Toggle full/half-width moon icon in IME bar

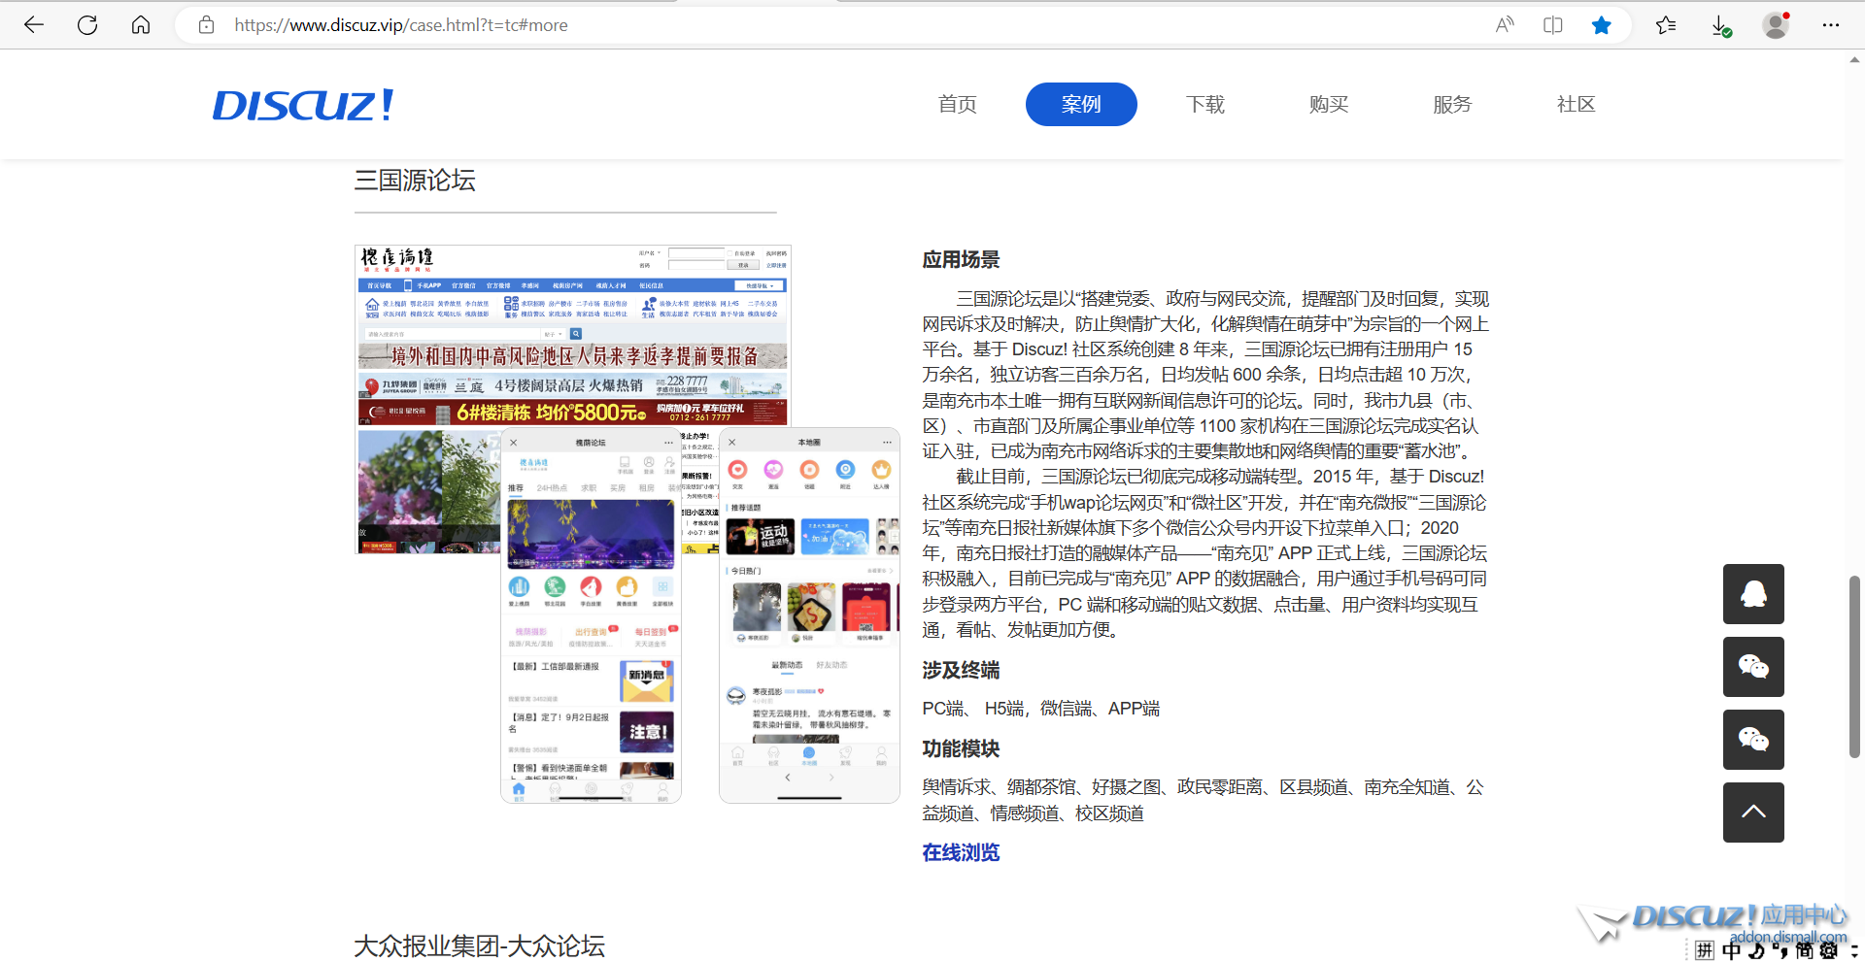[1758, 949]
